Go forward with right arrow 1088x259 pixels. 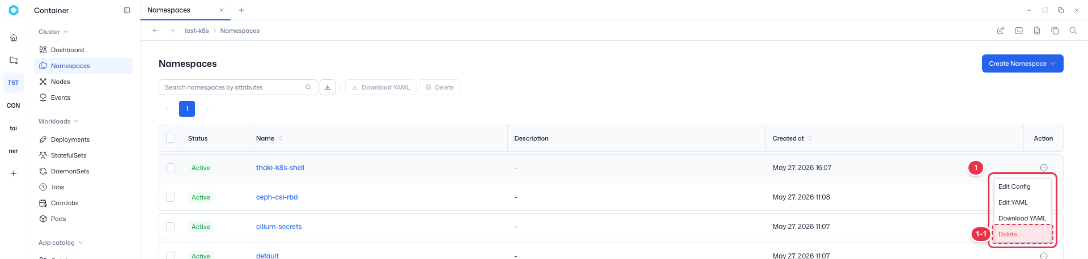[172, 31]
